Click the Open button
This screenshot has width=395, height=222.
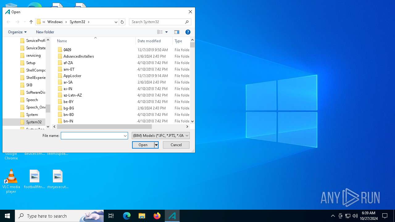point(143,145)
